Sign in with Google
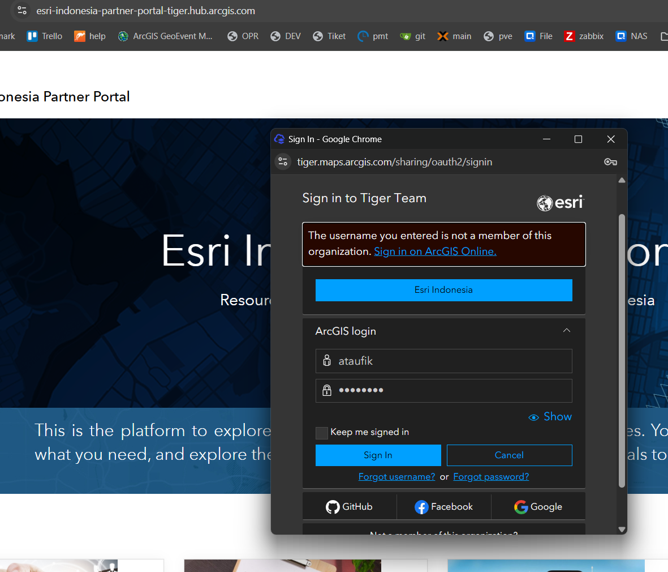 (538, 507)
